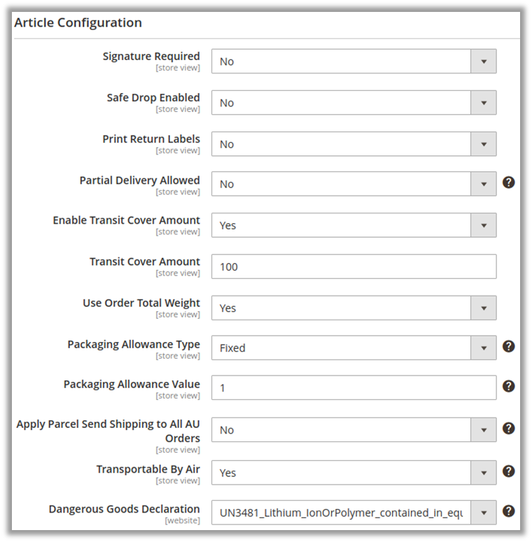Expand the Packaging Allowance Type dropdown
This screenshot has height=542, width=532.
353,348
